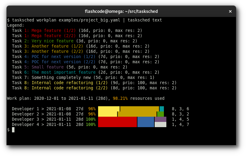The width and height of the screenshot is (246, 156).
Task: Select the Mega feature (1/2) legend line
Action: 77,30
